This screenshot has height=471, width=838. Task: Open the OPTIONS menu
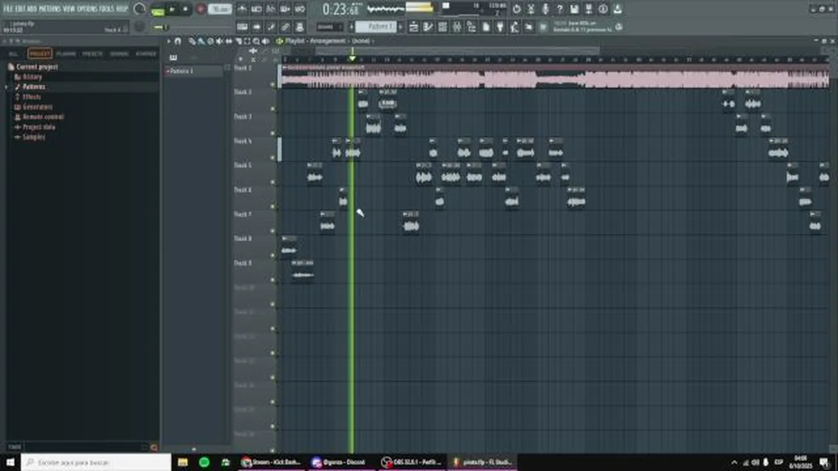click(87, 9)
